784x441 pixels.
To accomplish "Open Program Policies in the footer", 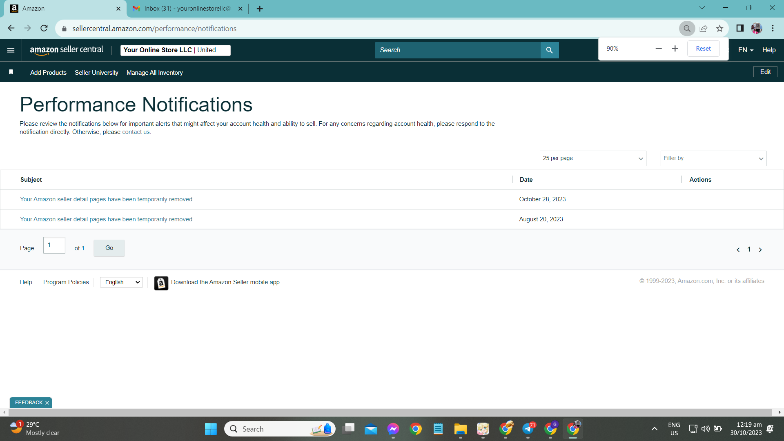I will (66, 282).
